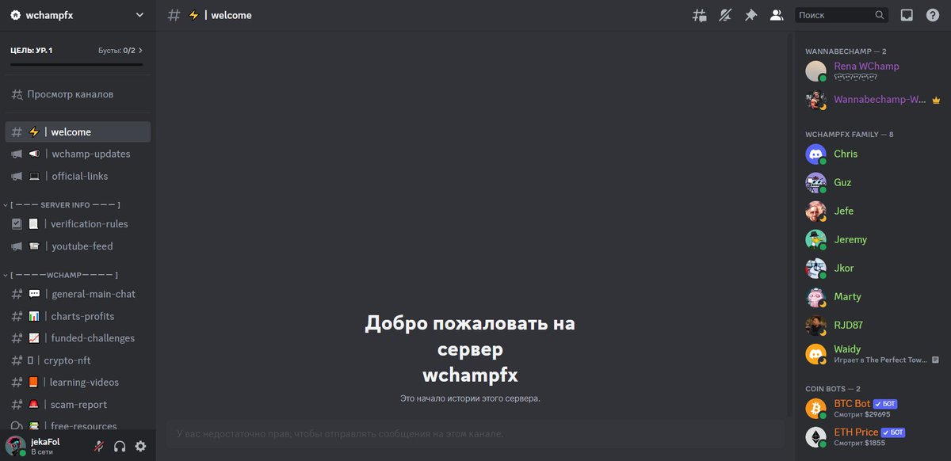The width and height of the screenshot is (951, 461).
Task: Open the youtube-feed channel
Action: (78, 246)
